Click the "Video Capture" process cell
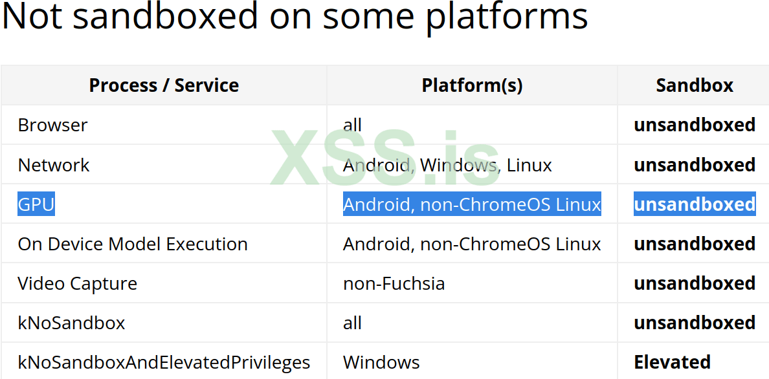The image size is (769, 379). tap(78, 283)
